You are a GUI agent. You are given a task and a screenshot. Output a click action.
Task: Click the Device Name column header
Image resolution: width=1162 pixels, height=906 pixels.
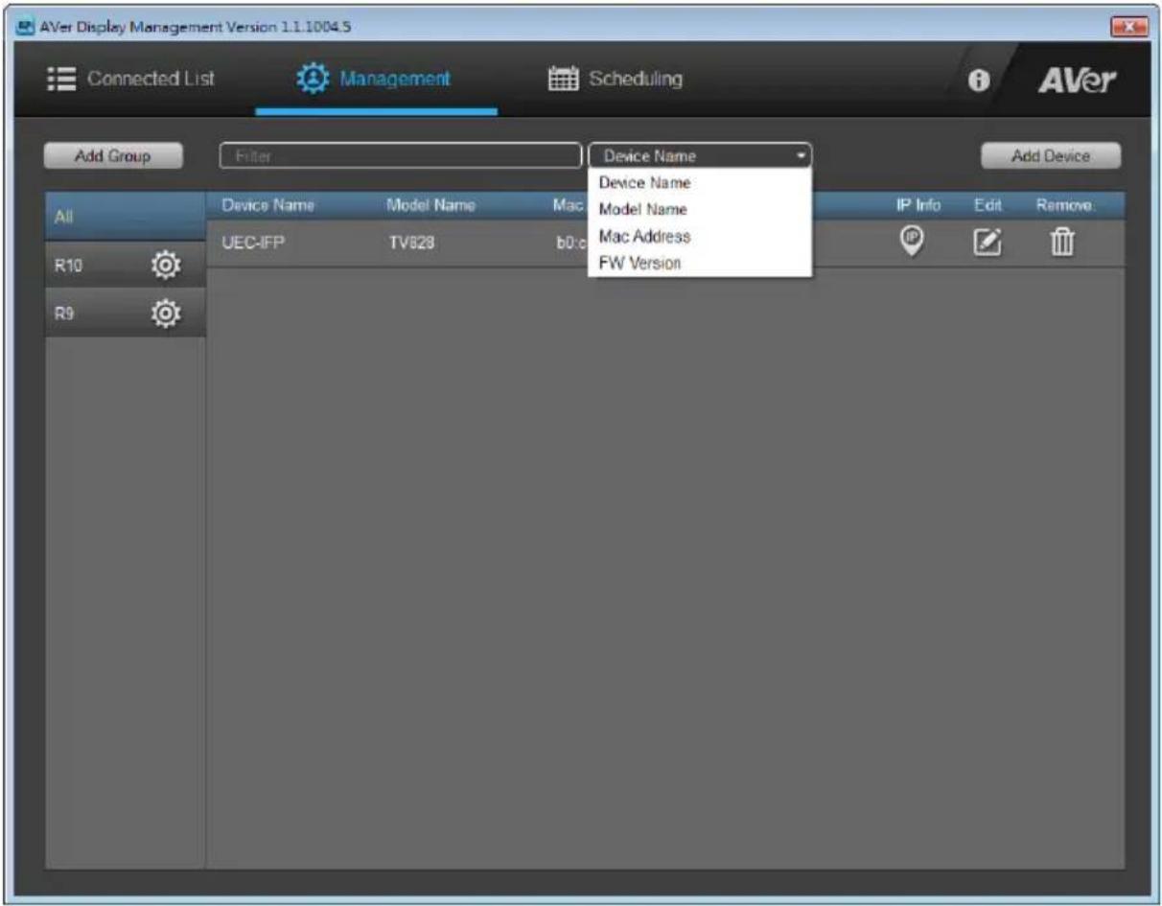coord(268,204)
